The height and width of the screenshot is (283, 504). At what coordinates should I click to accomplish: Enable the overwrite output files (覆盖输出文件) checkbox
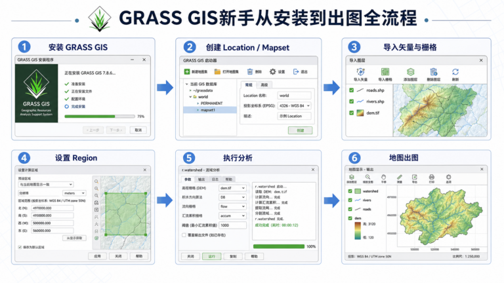pos(184,235)
